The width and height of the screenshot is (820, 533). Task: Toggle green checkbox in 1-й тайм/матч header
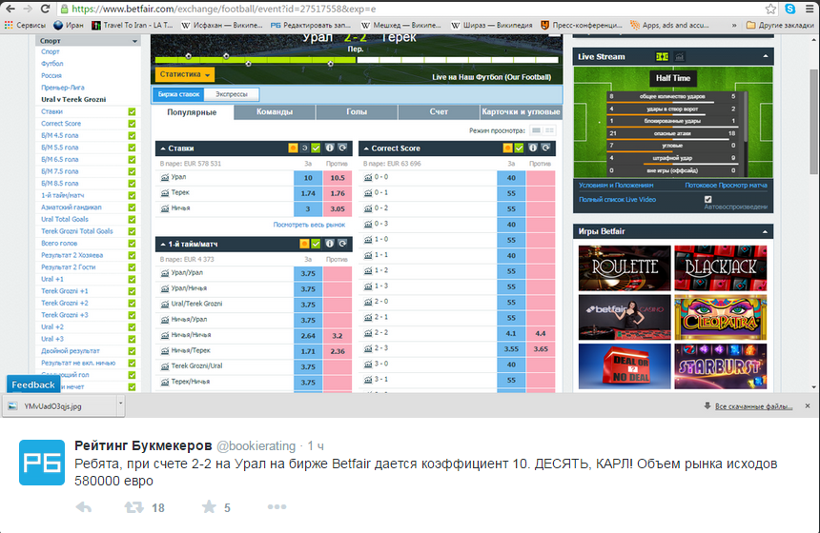316,244
